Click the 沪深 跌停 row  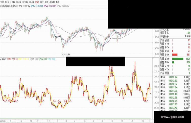[x=175, y=73]
